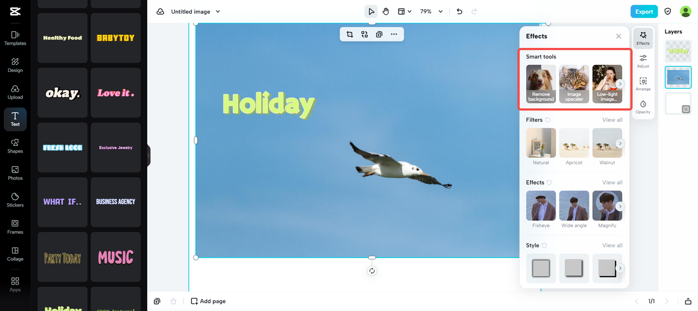
Task: Pick the MUSIC text template
Action: tap(116, 257)
